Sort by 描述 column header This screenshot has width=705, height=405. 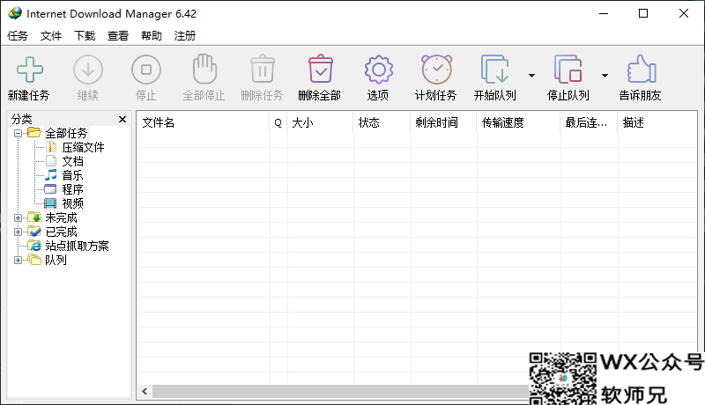click(x=657, y=122)
